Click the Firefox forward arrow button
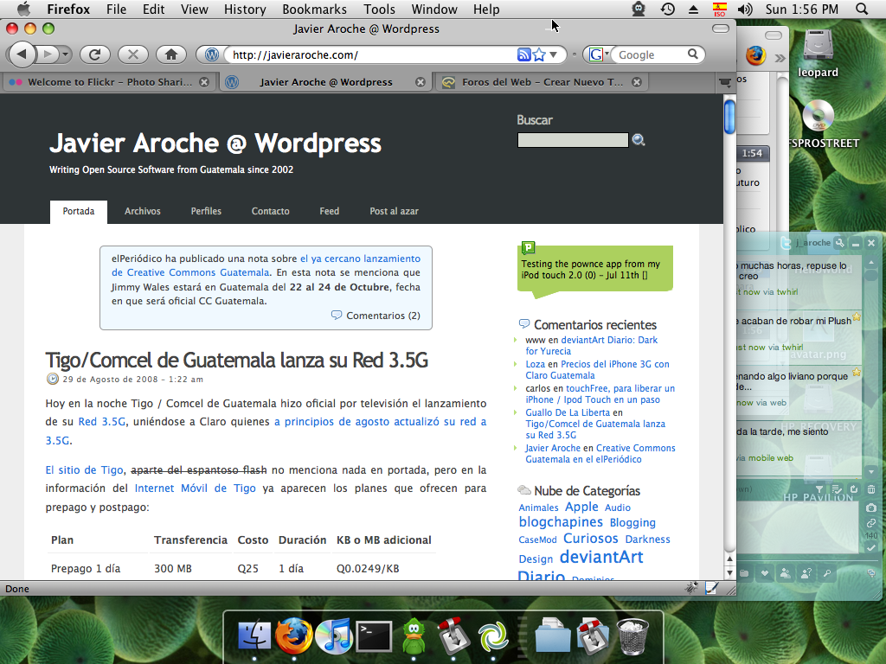886x664 pixels. coord(48,54)
